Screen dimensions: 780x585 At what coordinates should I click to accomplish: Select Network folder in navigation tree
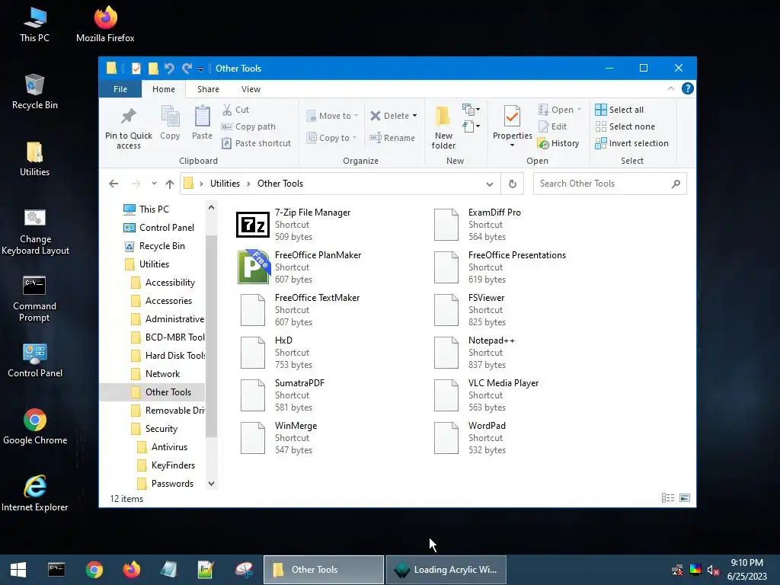pyautogui.click(x=162, y=374)
